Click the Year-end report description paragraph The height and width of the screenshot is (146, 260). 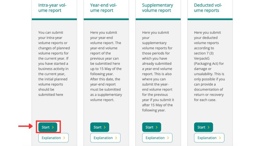[105, 66]
